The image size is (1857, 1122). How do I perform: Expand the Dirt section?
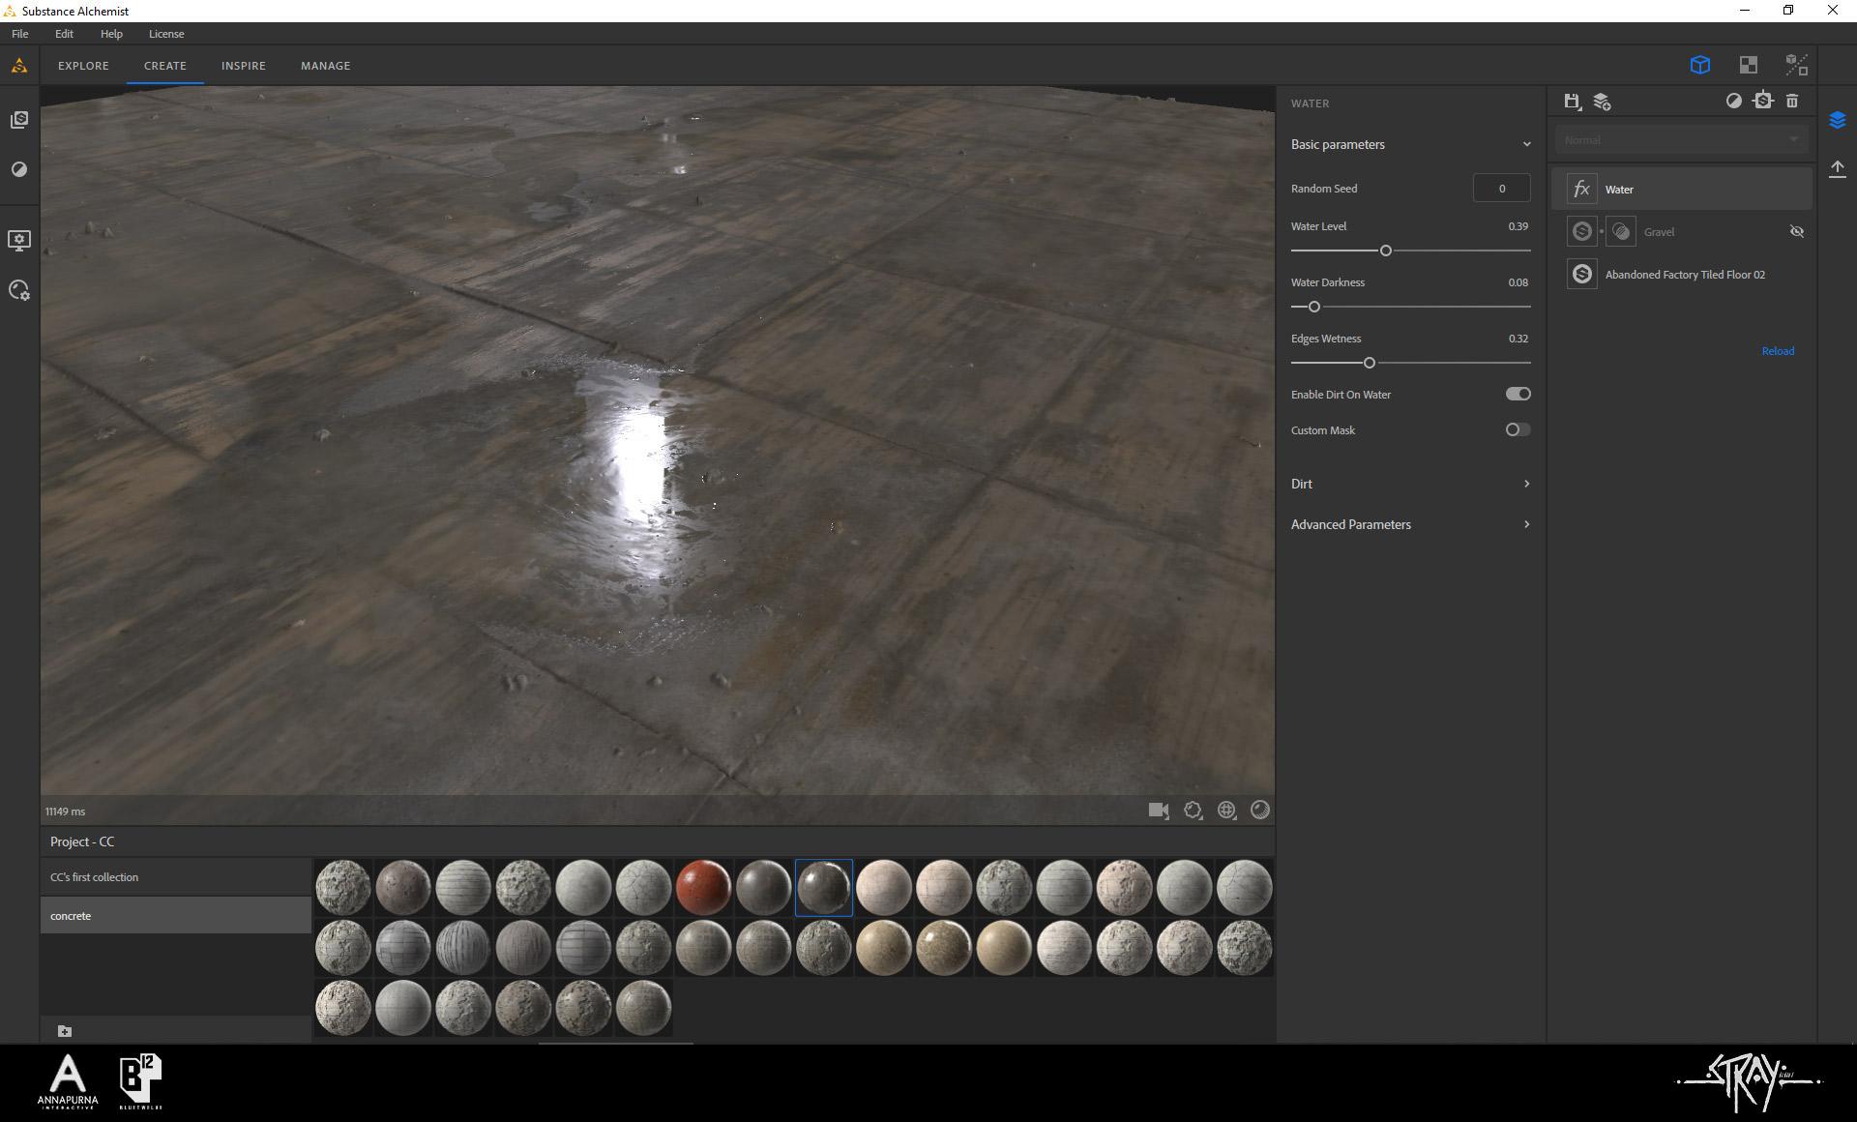point(1526,484)
